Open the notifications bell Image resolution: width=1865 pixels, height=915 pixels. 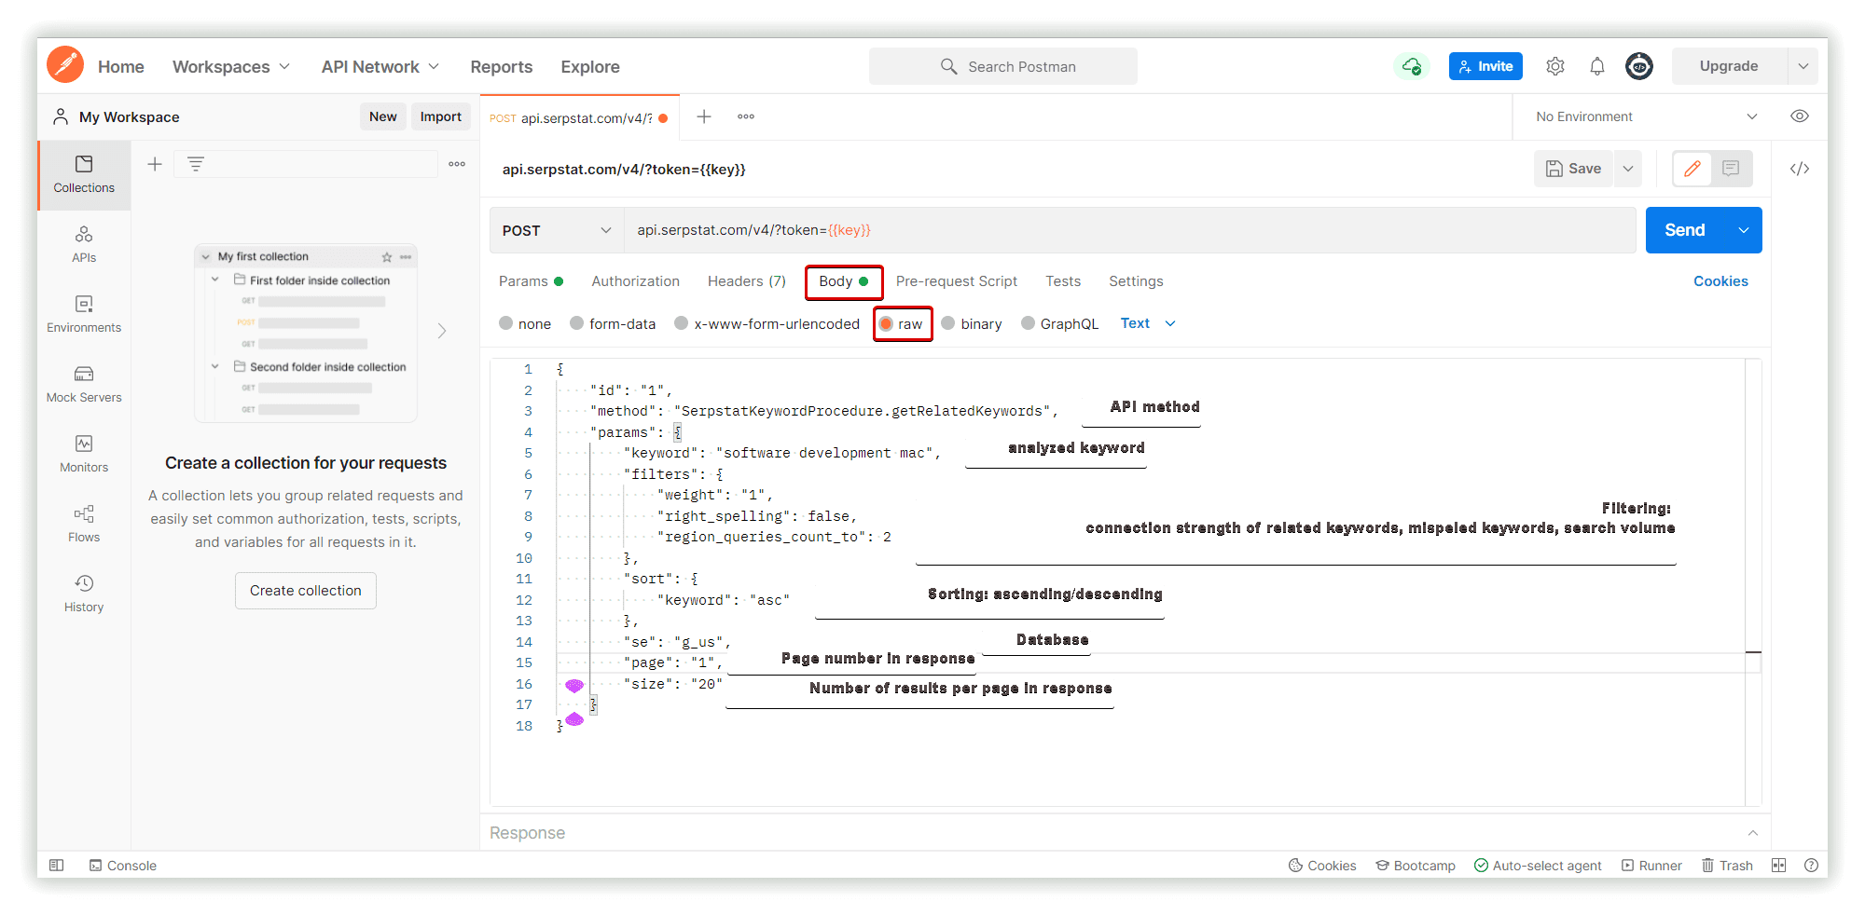point(1597,66)
